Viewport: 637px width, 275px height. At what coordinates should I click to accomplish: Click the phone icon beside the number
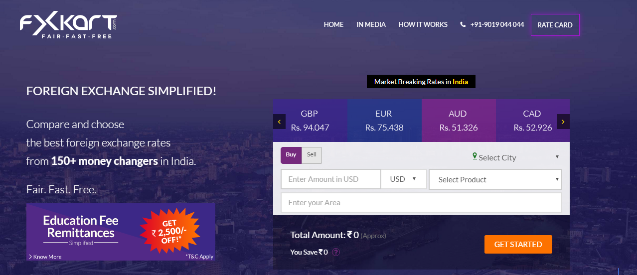point(463,24)
